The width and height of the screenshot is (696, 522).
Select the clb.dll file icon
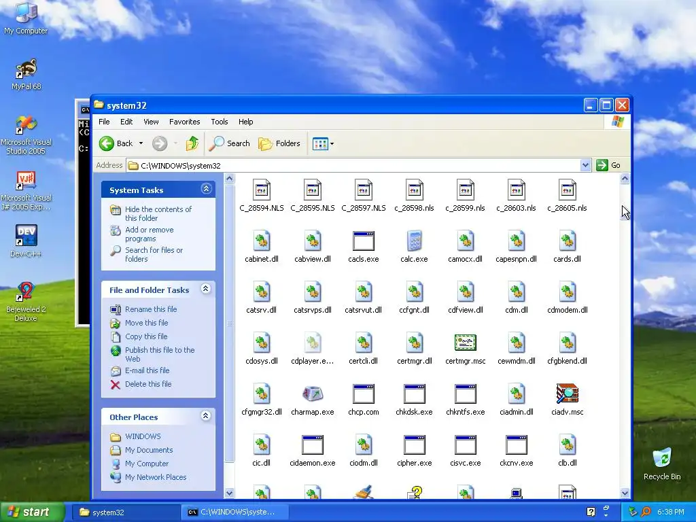(x=568, y=445)
